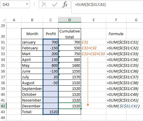Select row 42 header

click(3, 106)
